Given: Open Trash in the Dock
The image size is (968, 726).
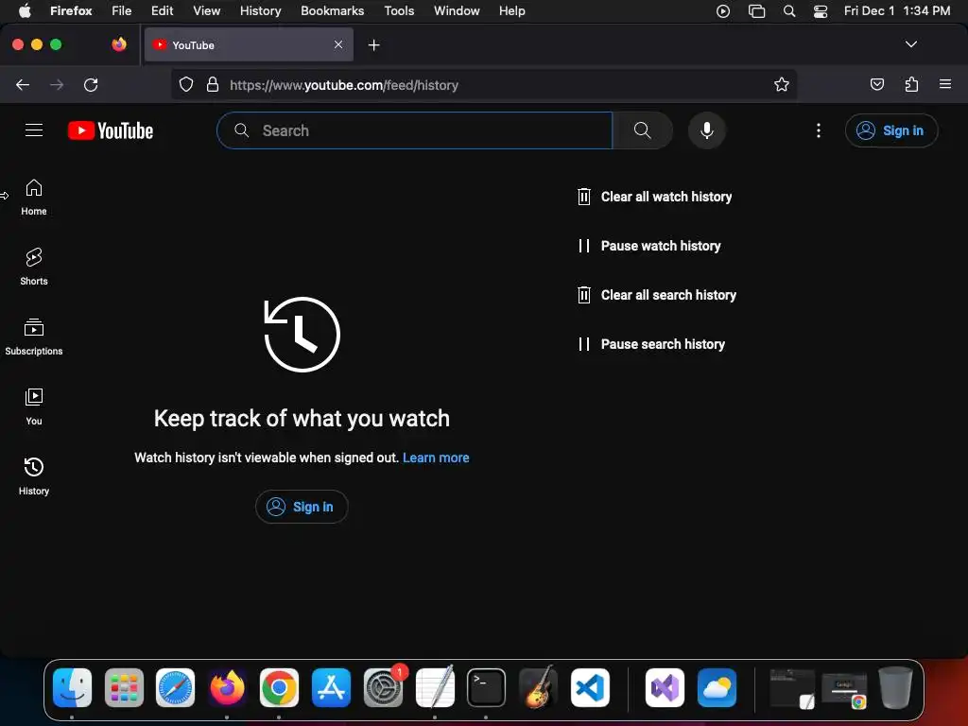Looking at the screenshot, I should pyautogui.click(x=895, y=688).
